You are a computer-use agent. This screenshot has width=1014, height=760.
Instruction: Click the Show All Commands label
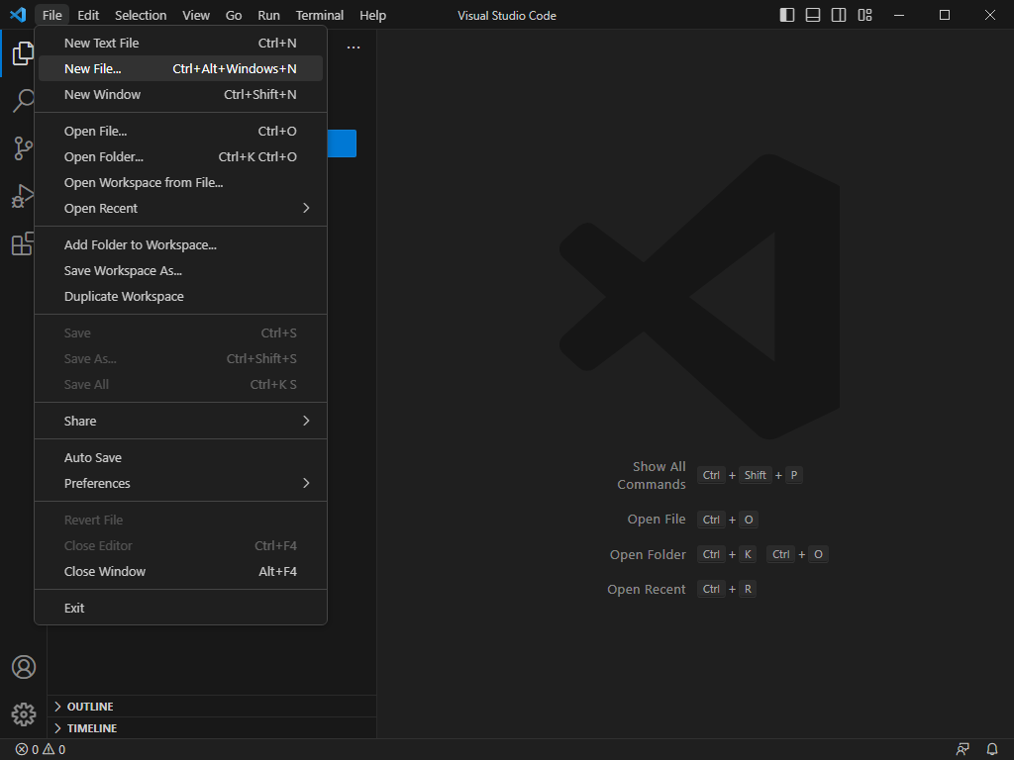tap(652, 476)
